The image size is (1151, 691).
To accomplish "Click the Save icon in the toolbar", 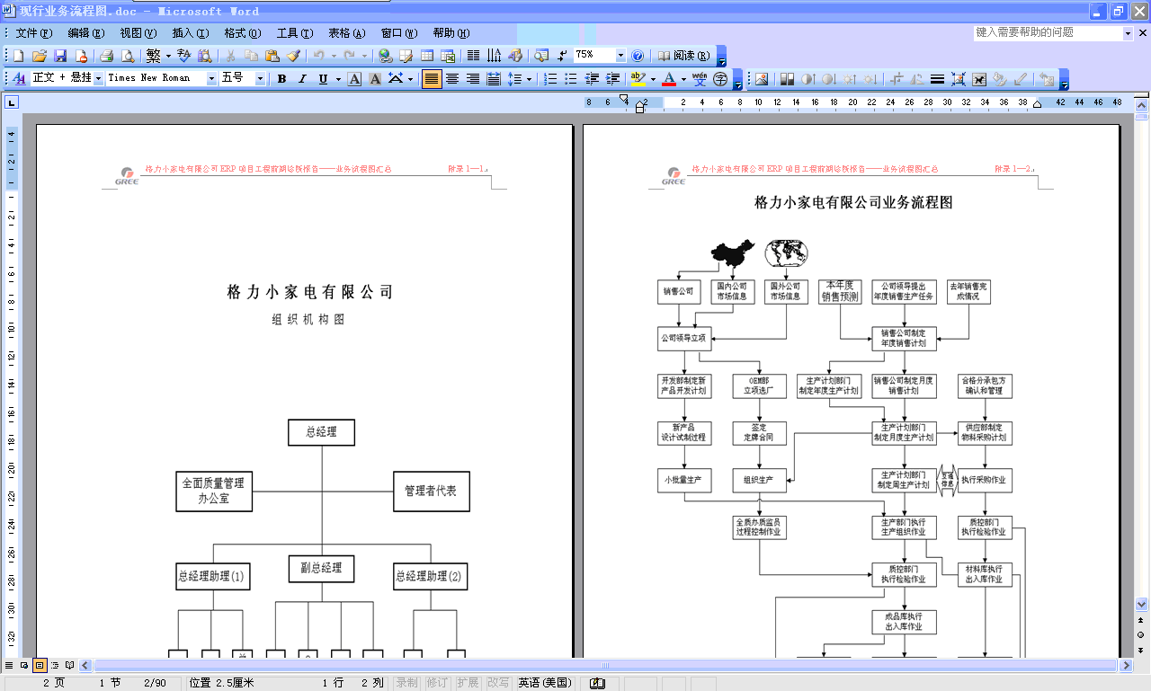I will pyautogui.click(x=60, y=56).
